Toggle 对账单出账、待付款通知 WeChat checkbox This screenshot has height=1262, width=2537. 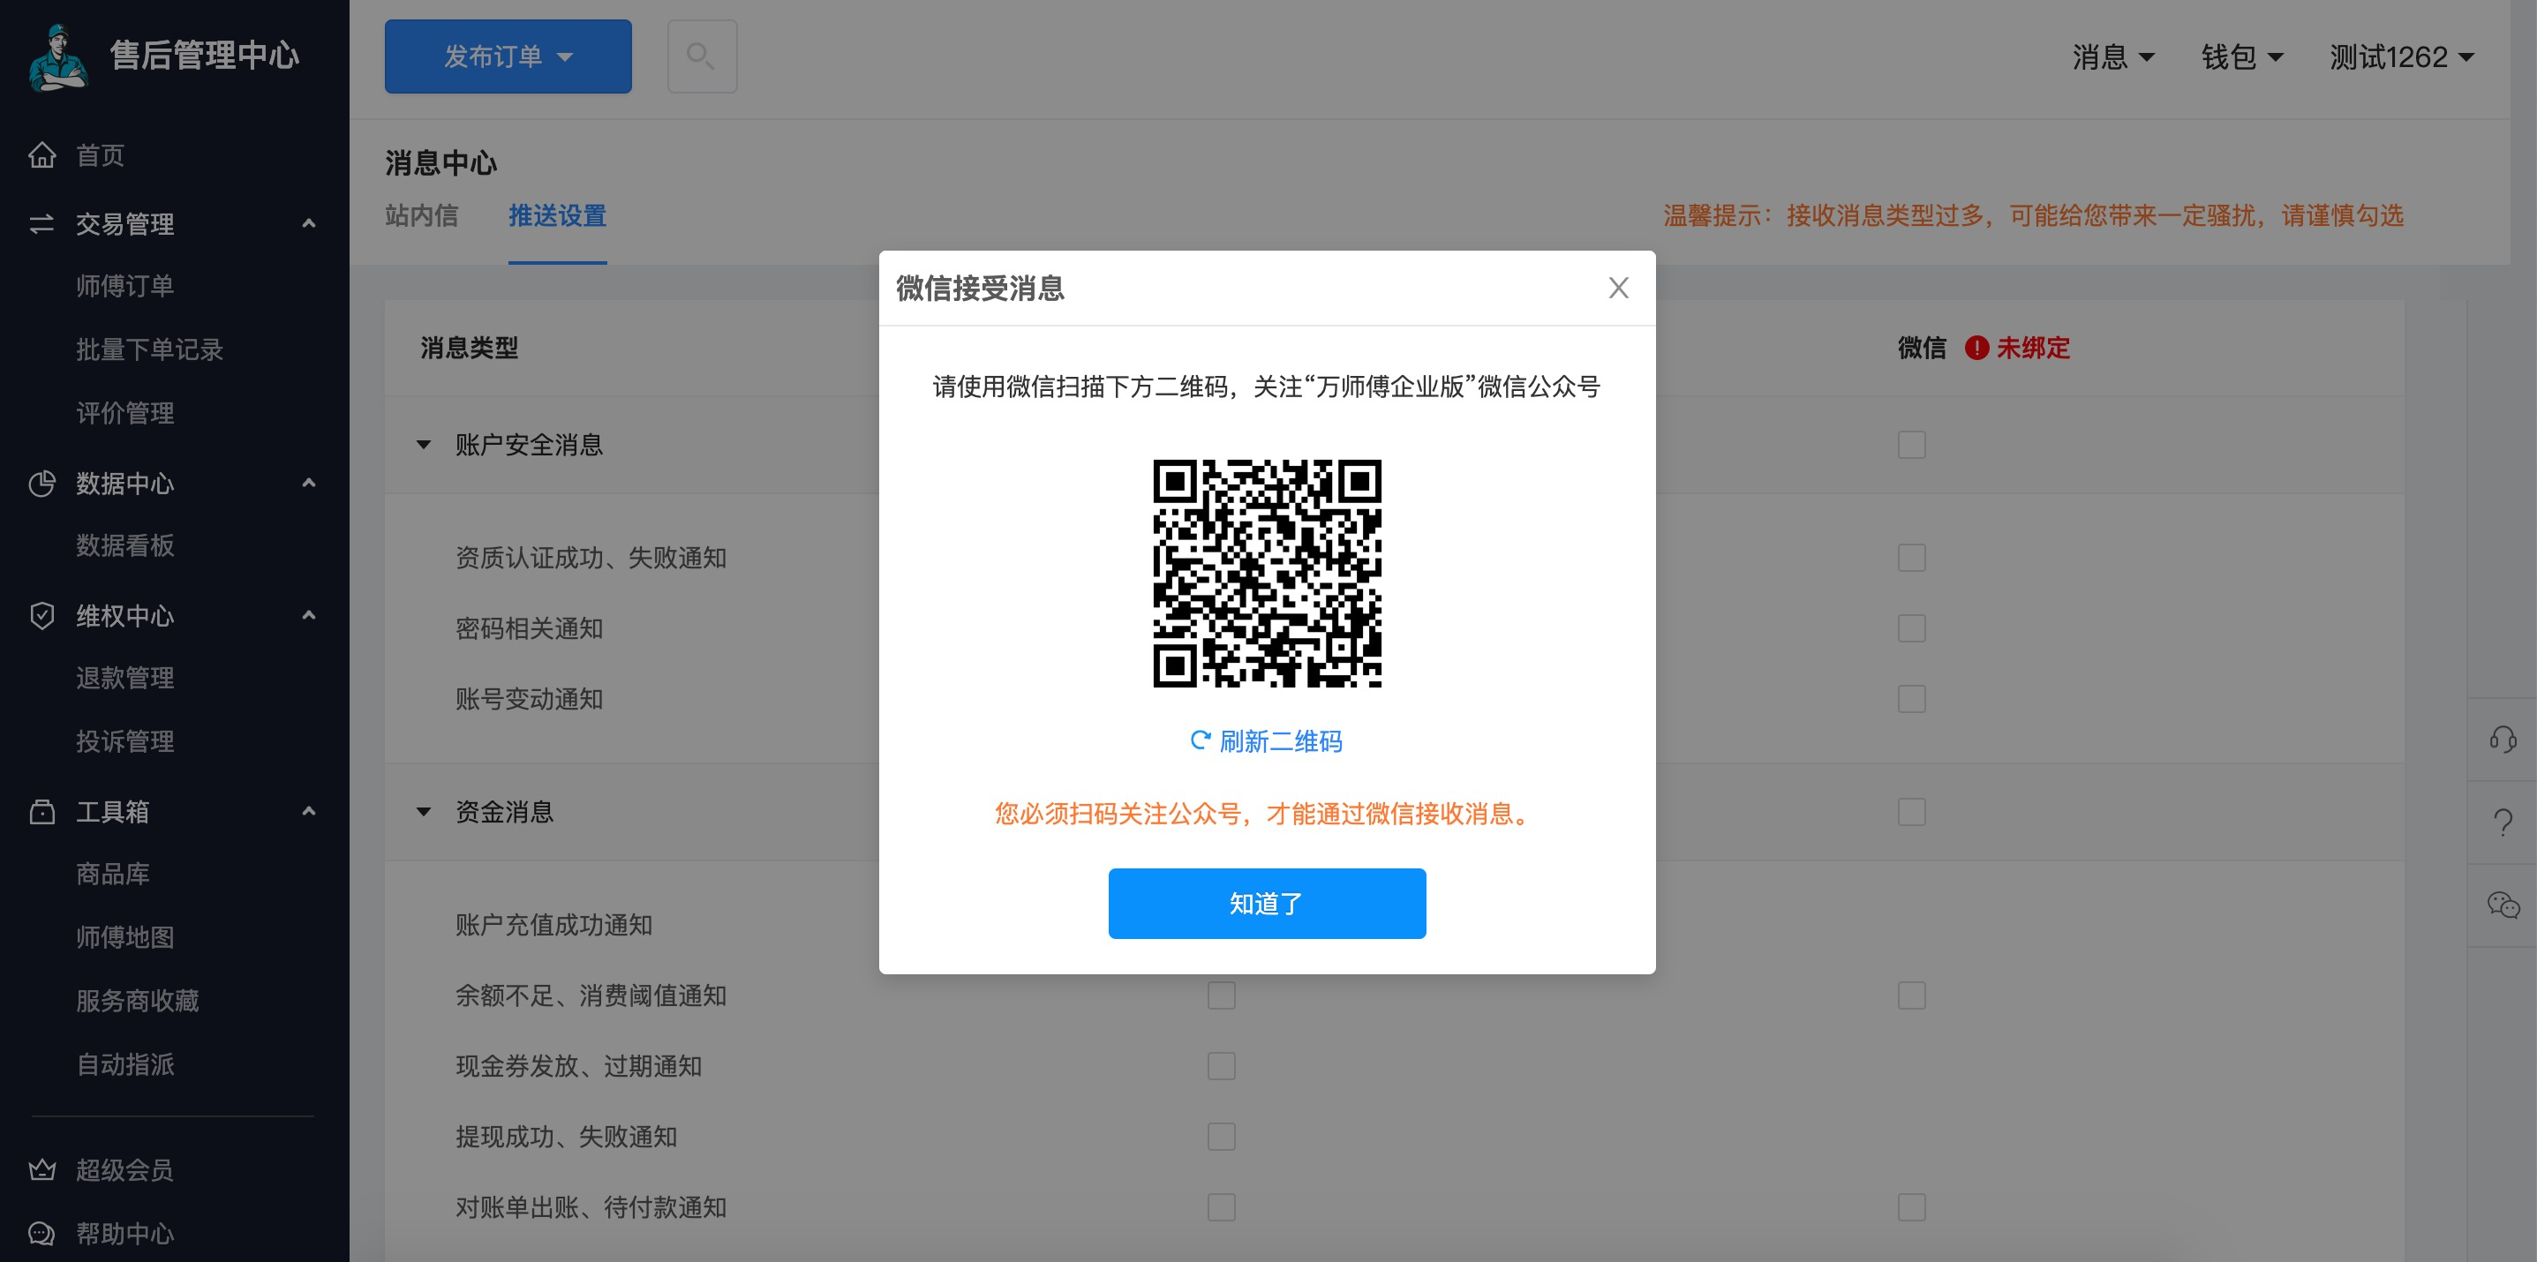(x=1912, y=1207)
